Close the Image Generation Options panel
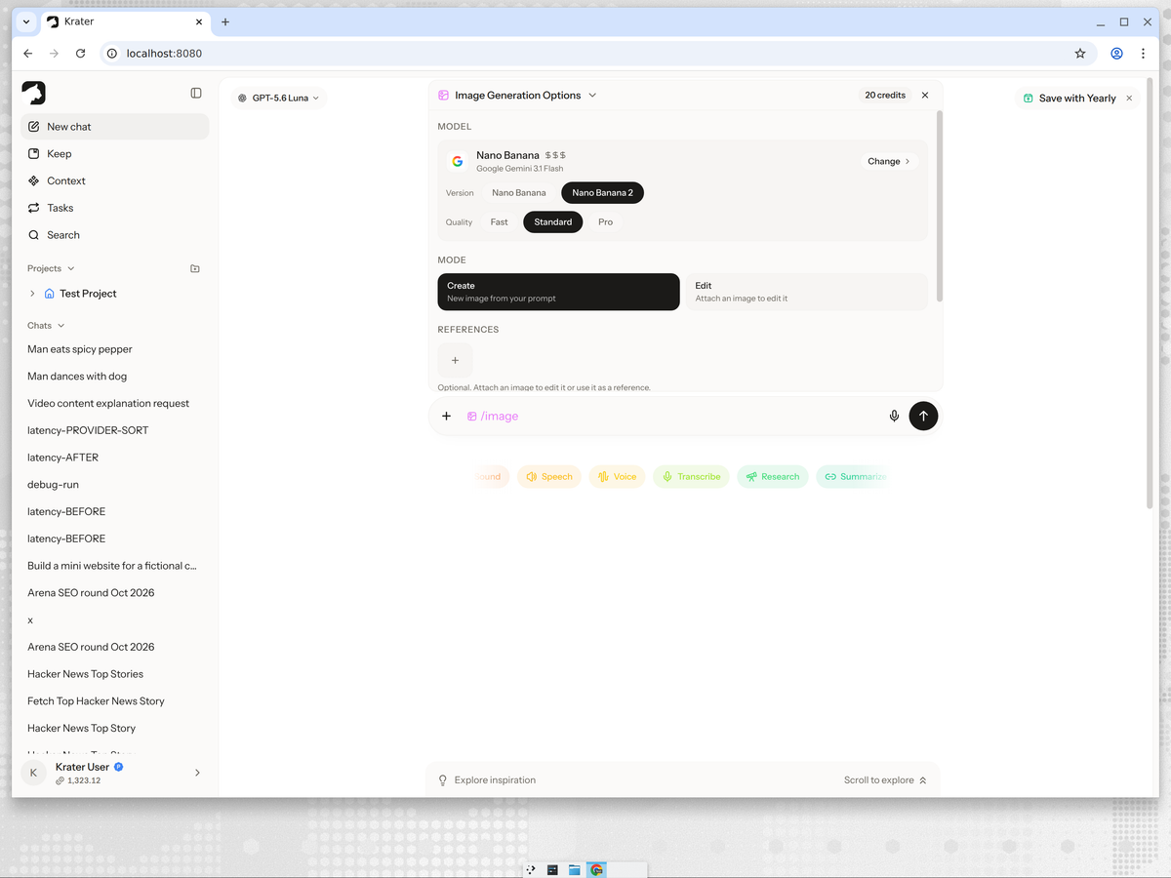1171x878 pixels. [x=925, y=96]
